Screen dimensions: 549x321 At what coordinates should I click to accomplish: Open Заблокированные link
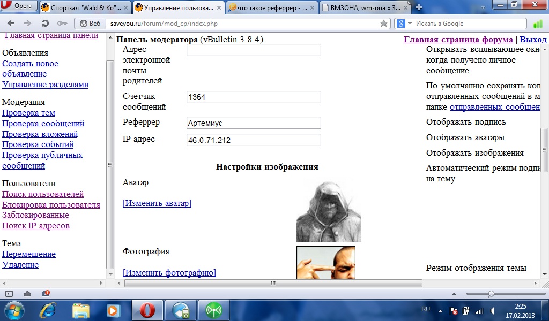click(35, 215)
